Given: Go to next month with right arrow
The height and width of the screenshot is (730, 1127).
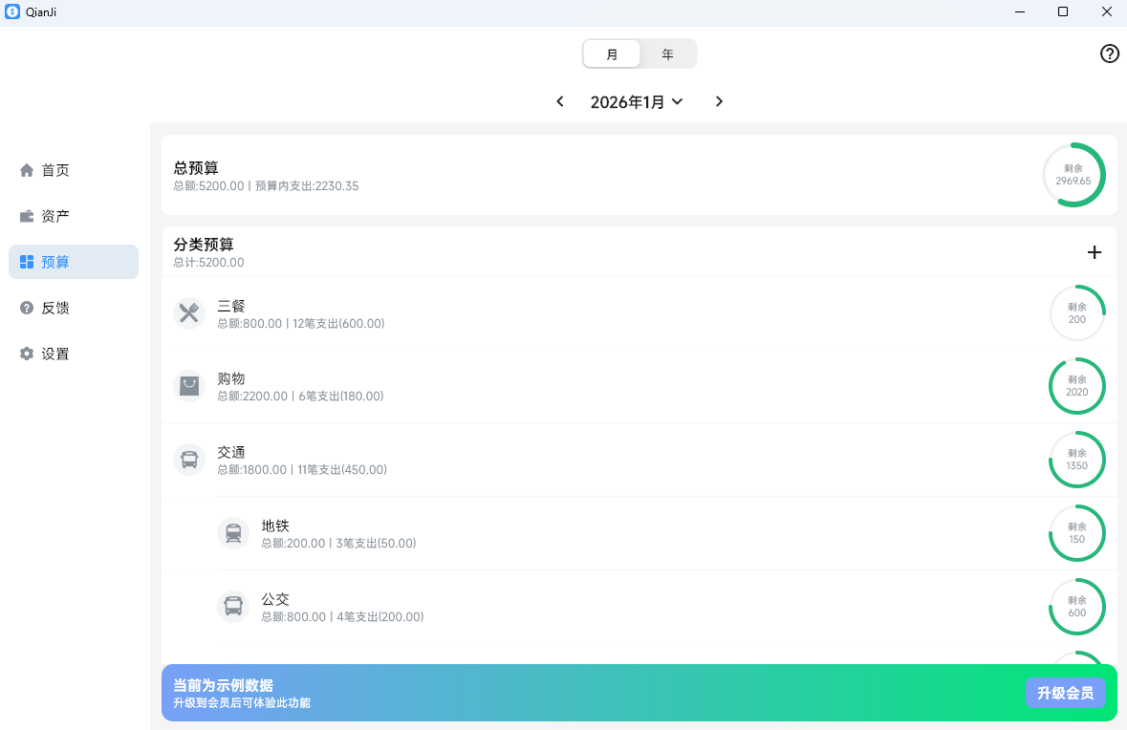Looking at the screenshot, I should pos(719,101).
